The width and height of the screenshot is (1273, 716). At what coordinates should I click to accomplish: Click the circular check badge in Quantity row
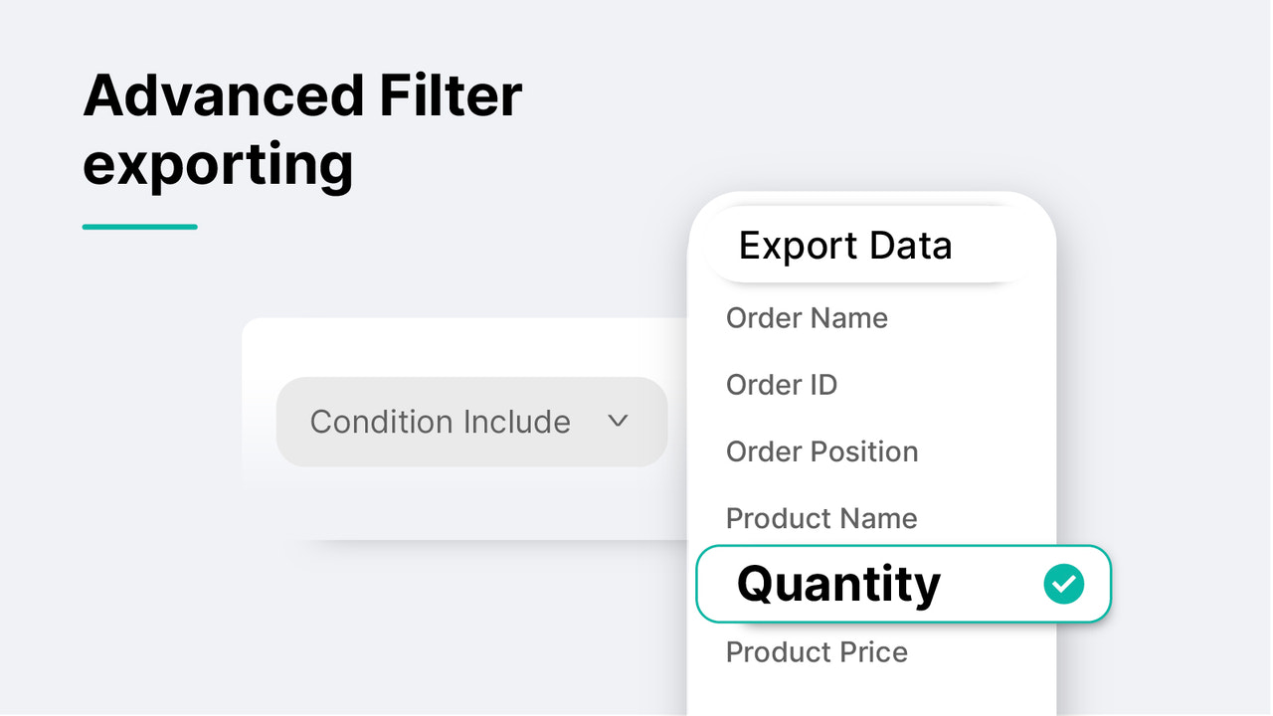point(1064,585)
